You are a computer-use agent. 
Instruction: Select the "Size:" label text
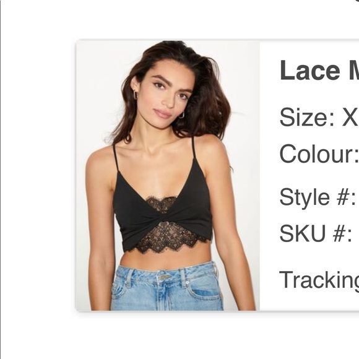coord(307,118)
